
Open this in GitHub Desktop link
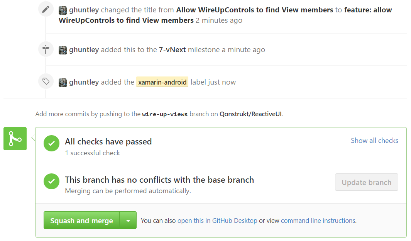217,221
